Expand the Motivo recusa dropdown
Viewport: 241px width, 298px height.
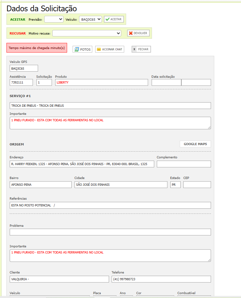tap(87, 33)
